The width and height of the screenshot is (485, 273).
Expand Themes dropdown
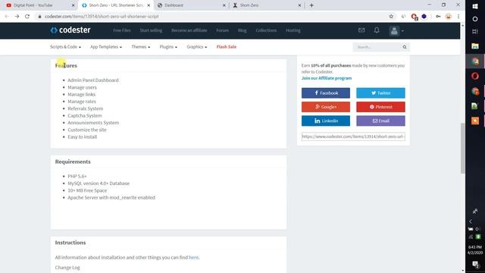pos(140,47)
